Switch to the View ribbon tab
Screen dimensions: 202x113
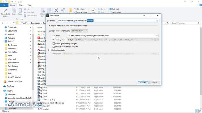(29, 5)
